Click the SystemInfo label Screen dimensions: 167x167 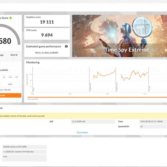(124, 127)
